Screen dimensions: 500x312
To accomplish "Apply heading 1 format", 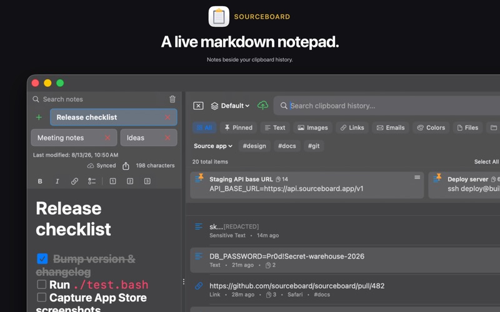I will point(113,181).
